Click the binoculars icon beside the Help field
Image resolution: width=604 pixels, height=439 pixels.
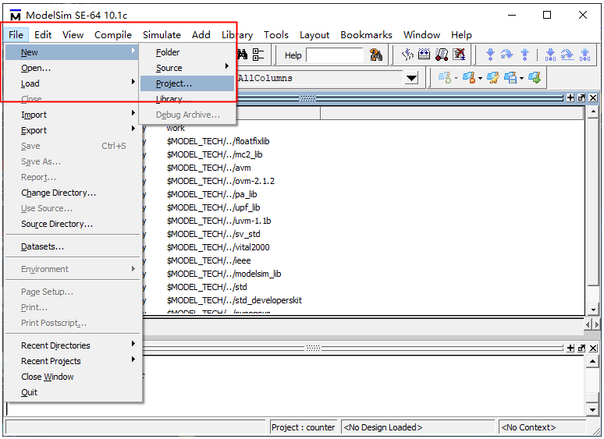pos(376,55)
